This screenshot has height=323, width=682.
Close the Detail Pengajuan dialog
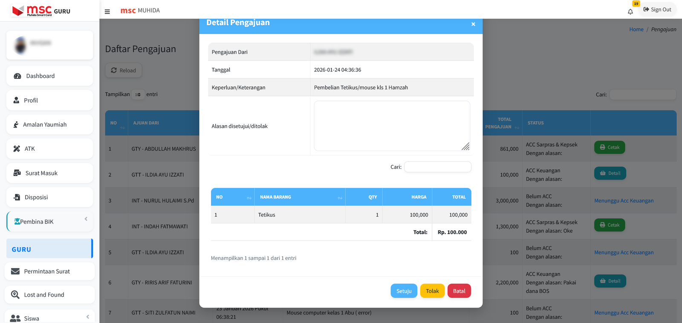pos(473,24)
